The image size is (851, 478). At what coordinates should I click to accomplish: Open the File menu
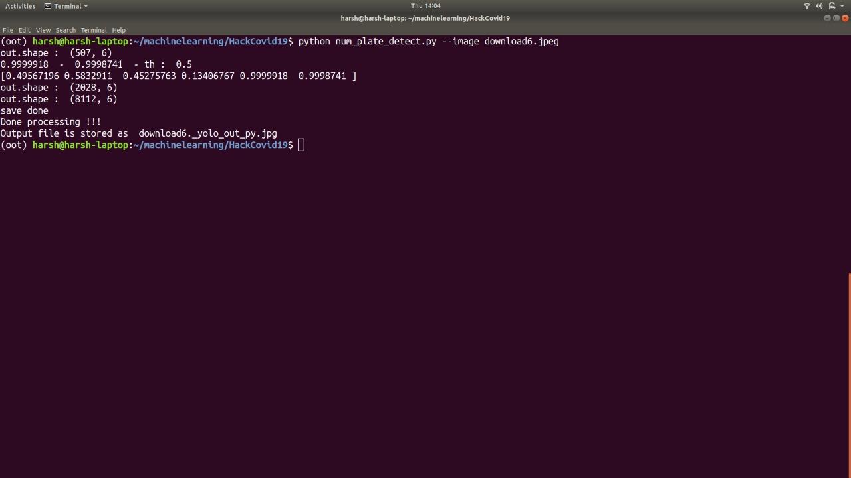tap(8, 30)
